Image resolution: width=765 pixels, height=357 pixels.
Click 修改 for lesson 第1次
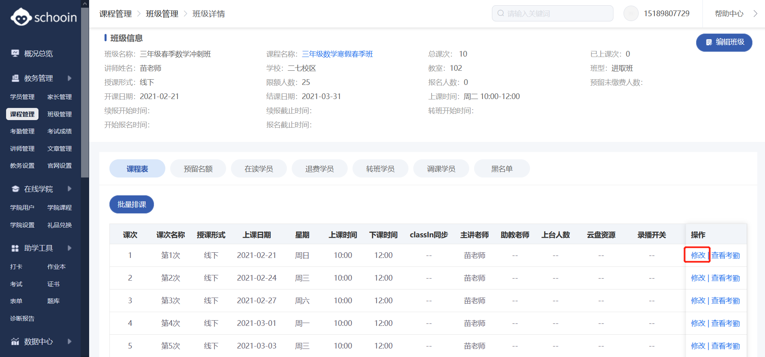click(698, 256)
